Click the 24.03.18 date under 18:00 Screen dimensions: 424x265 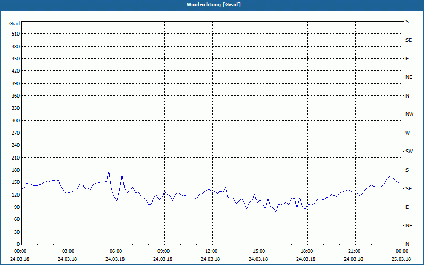306,259
